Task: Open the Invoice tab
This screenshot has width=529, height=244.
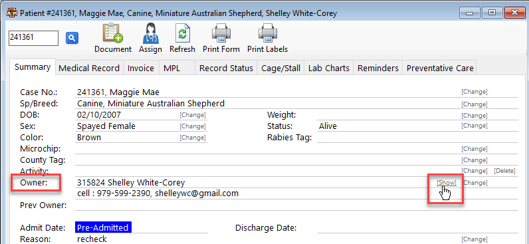Action: point(141,68)
